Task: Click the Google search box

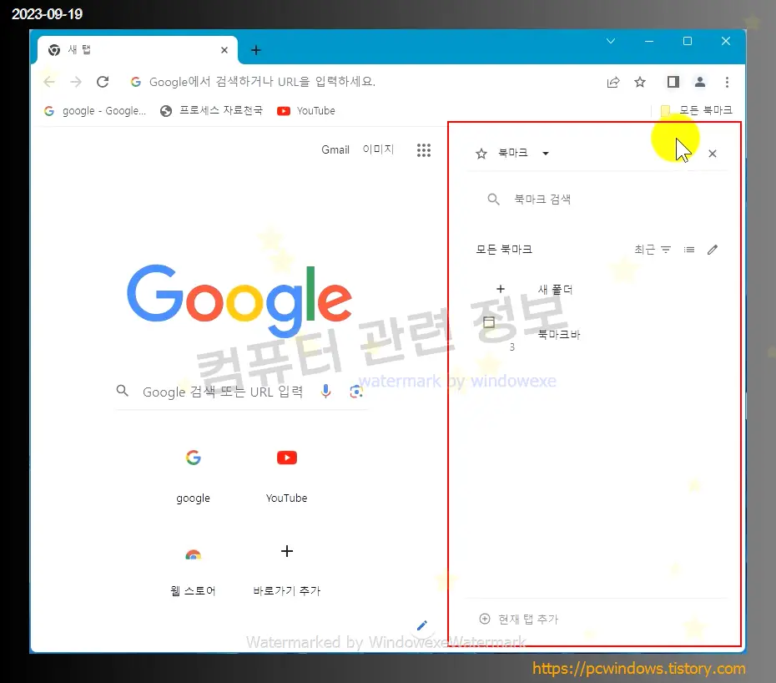Action: [241, 392]
